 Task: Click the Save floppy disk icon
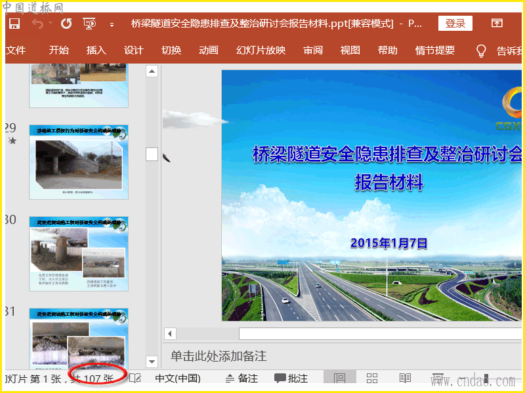click(14, 24)
